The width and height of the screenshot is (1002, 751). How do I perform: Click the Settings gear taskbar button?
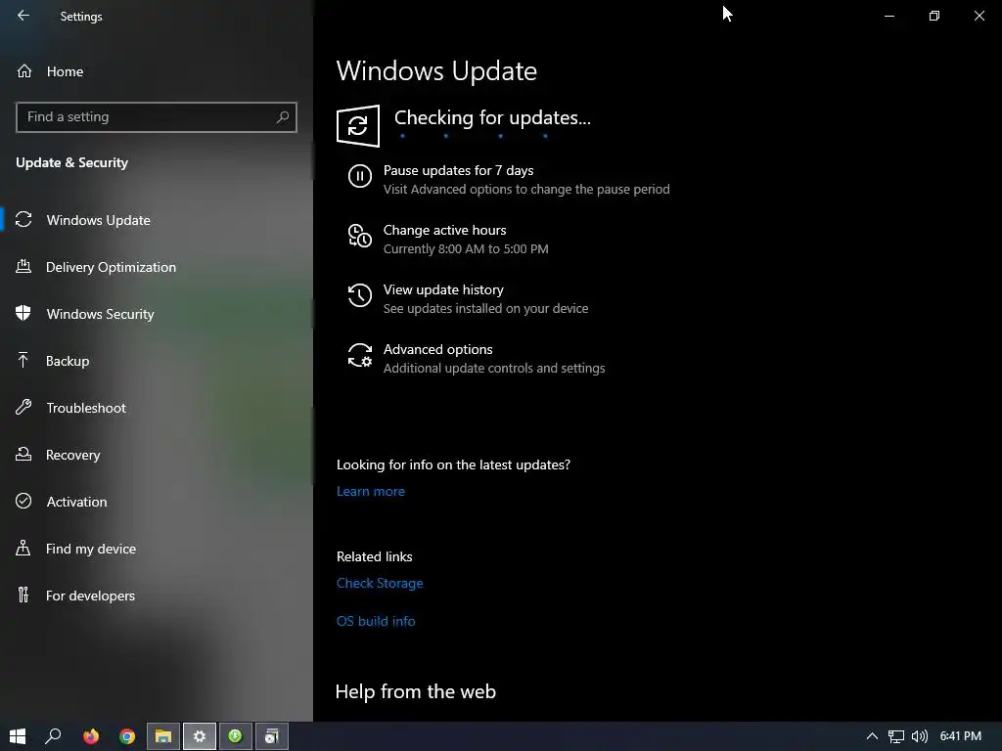coord(200,736)
